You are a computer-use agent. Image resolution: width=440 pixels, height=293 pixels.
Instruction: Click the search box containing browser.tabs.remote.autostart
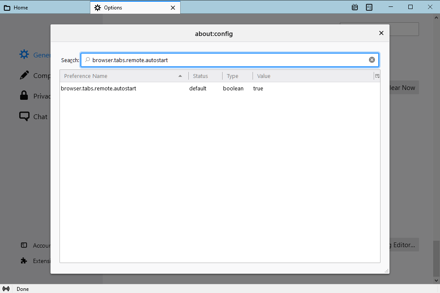tap(230, 60)
